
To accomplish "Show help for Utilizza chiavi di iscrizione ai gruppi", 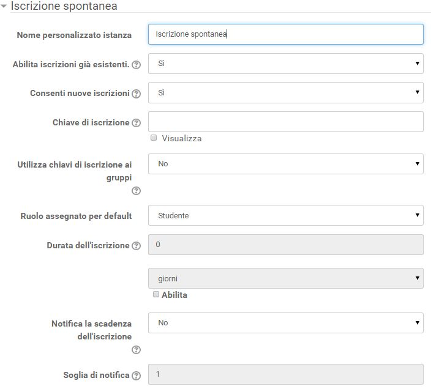I will pos(136,191).
